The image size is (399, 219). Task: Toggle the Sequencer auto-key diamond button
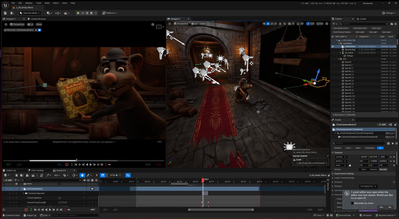(82, 175)
